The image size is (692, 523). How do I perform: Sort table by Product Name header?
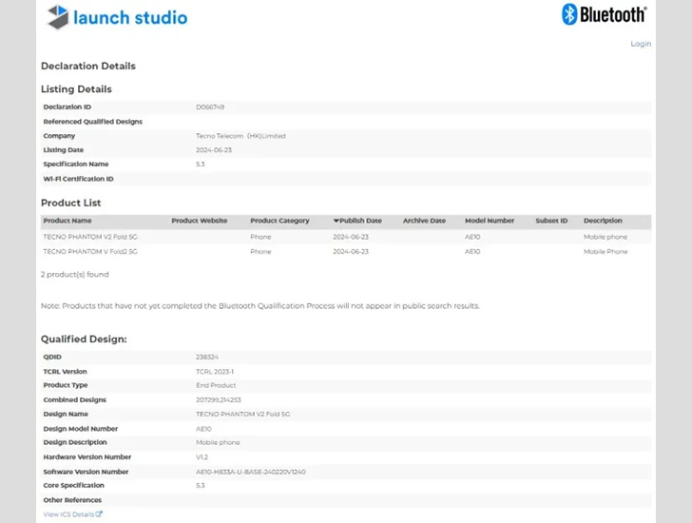point(67,221)
